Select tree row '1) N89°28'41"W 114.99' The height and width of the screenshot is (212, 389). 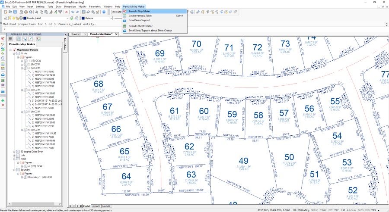click(x=44, y=133)
